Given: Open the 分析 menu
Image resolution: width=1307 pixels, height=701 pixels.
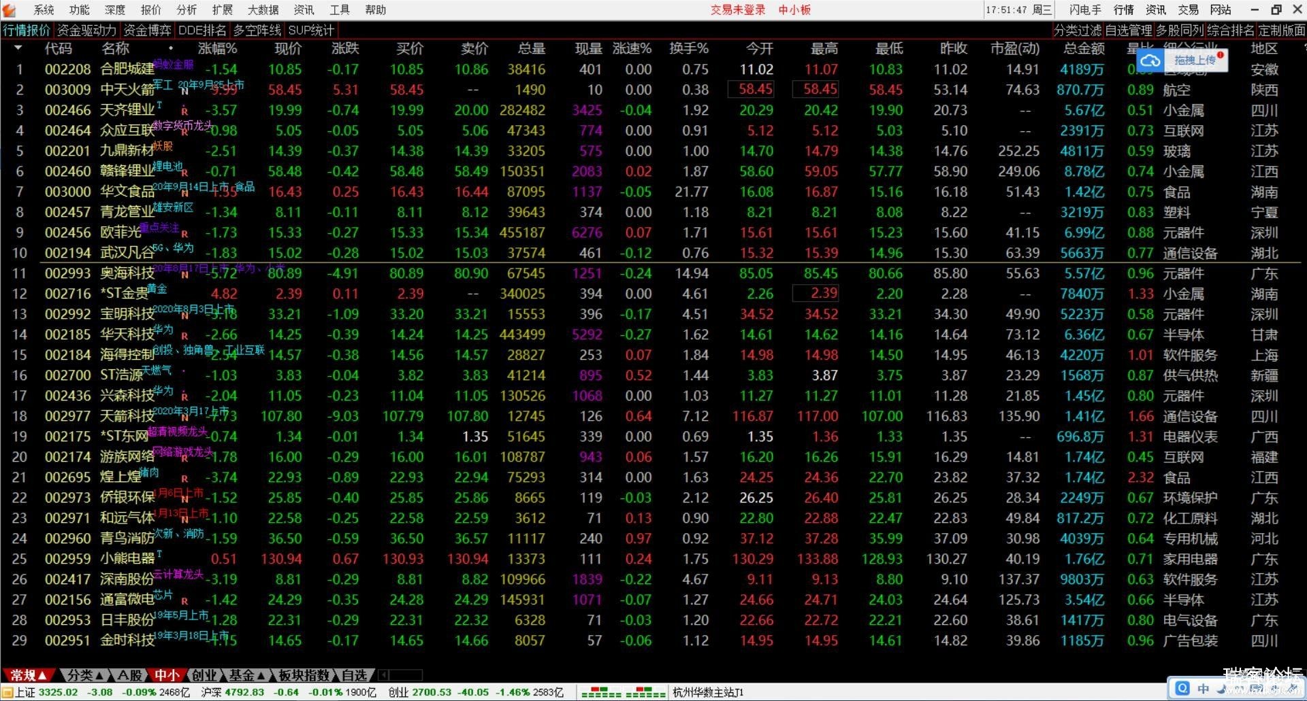Looking at the screenshot, I should 187,10.
